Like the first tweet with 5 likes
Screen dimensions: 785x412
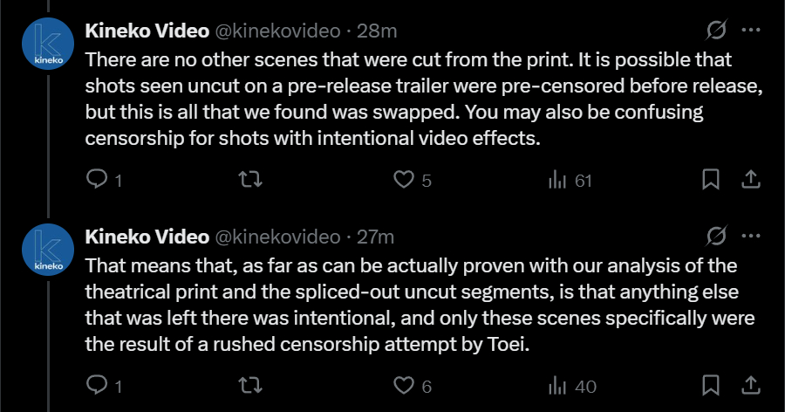point(403,180)
